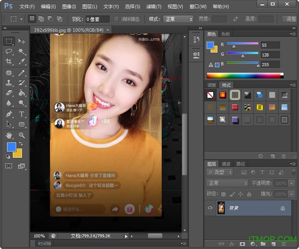The height and width of the screenshot is (249, 299).
Task: Toggle lock transparent pixels
Action: tap(223, 194)
